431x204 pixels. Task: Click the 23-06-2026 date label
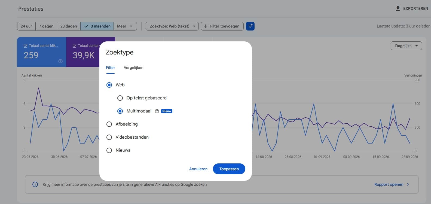pos(30,157)
